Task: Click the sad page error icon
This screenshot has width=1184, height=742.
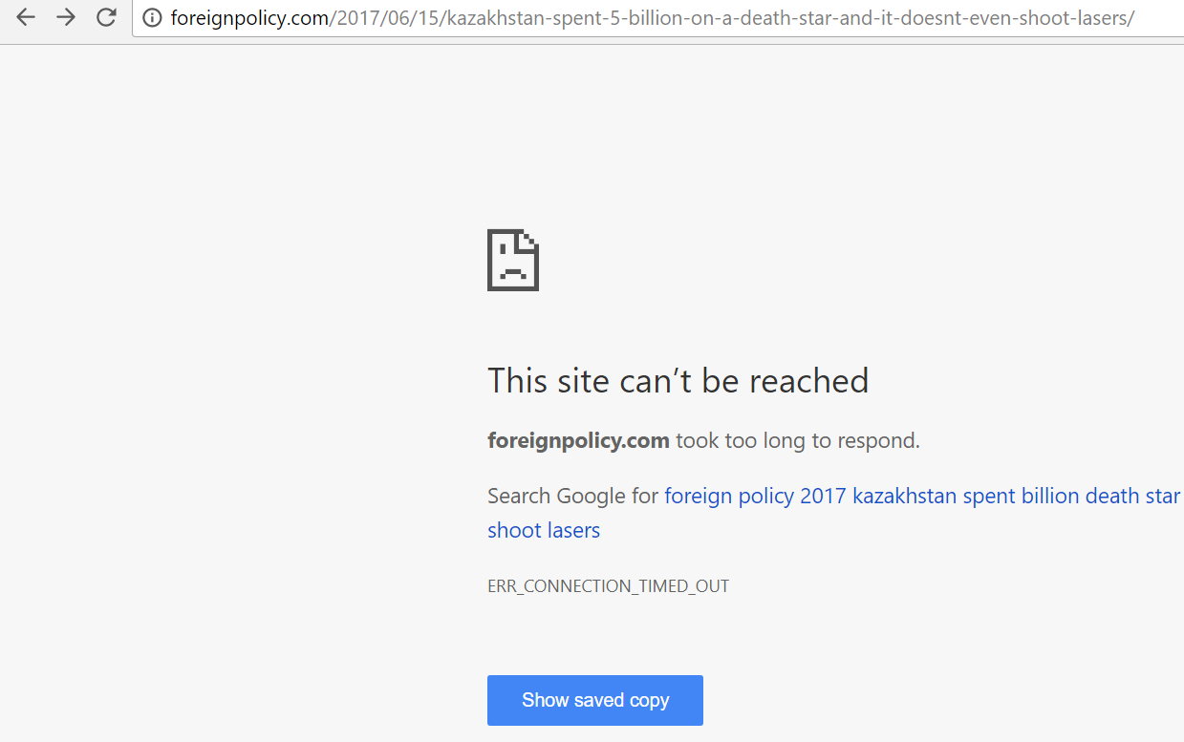Action: click(513, 260)
